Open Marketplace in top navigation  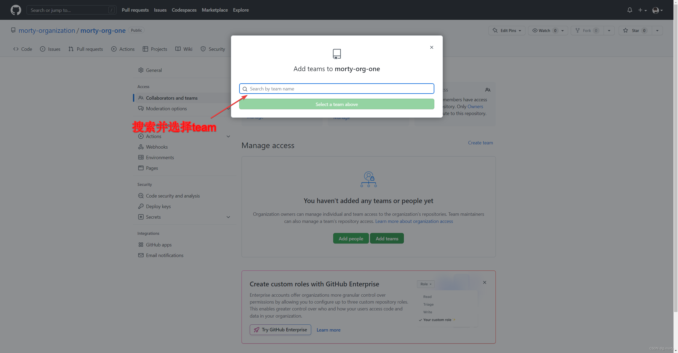pyautogui.click(x=215, y=10)
